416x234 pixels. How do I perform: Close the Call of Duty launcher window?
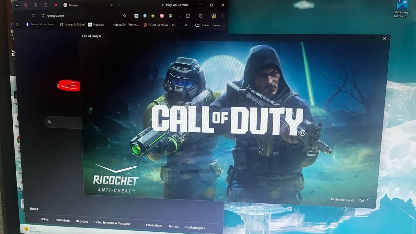click(x=384, y=38)
